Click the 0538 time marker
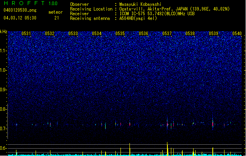 point(190,34)
